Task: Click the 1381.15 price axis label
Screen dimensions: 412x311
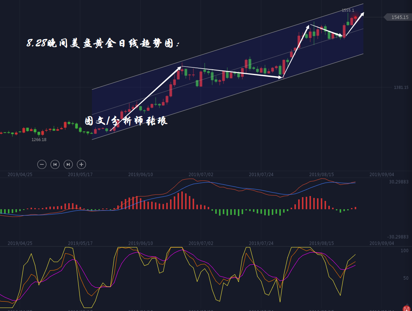Action: pos(401,87)
